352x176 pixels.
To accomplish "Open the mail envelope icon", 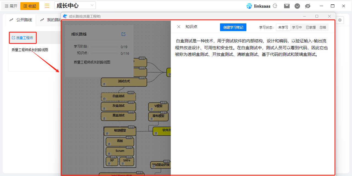I will click(287, 6).
